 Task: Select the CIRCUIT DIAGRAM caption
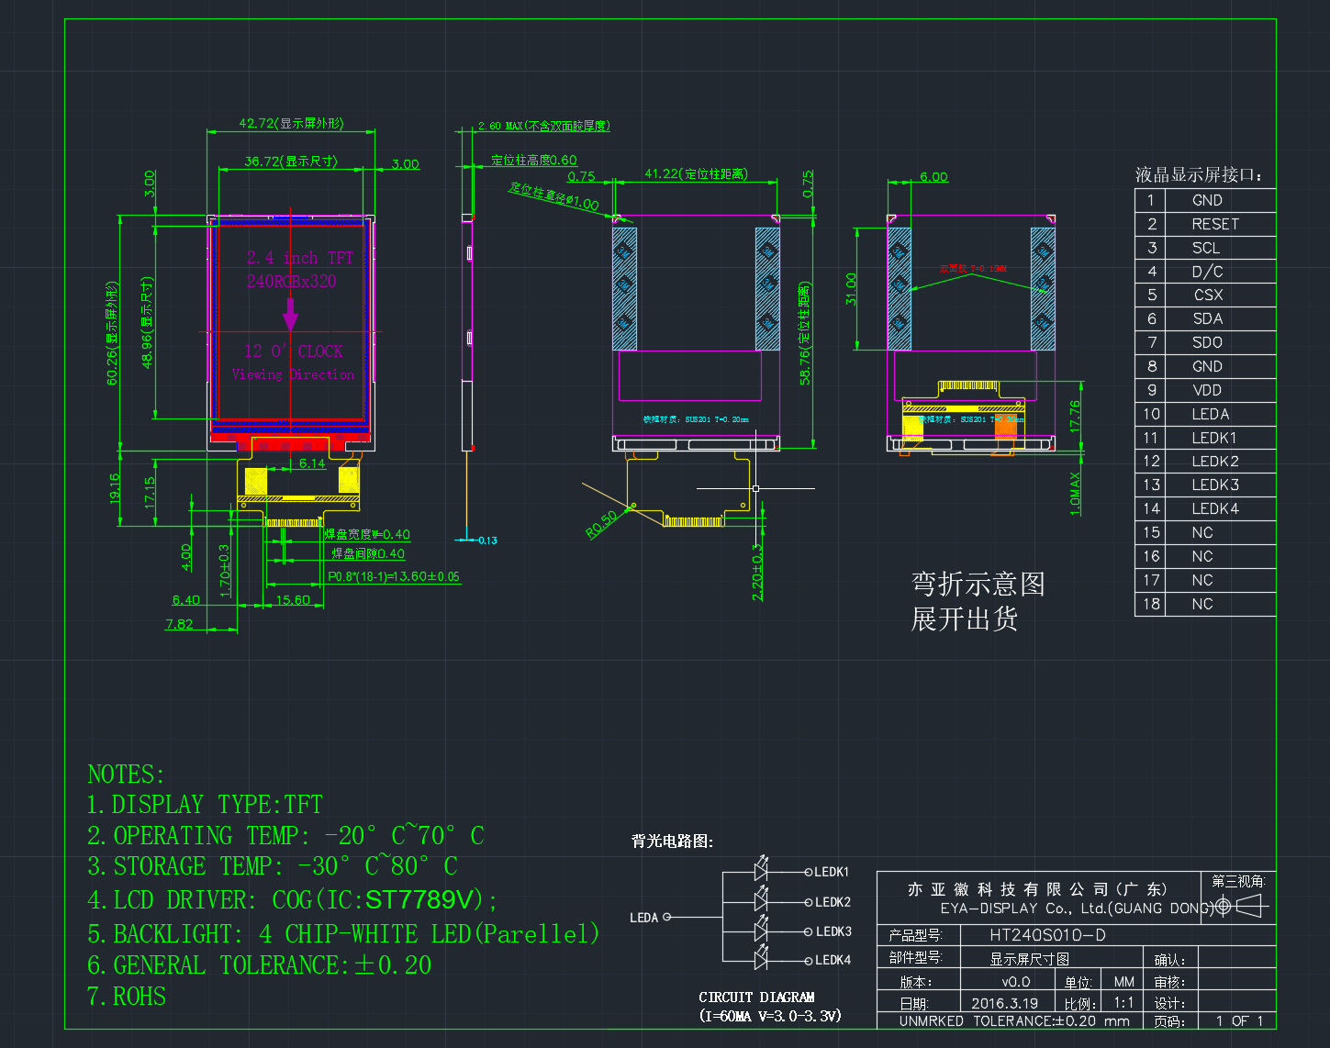pyautogui.click(x=756, y=997)
